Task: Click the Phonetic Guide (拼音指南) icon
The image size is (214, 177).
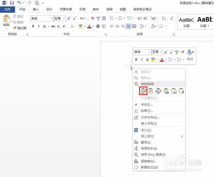Action: (x=99, y=18)
